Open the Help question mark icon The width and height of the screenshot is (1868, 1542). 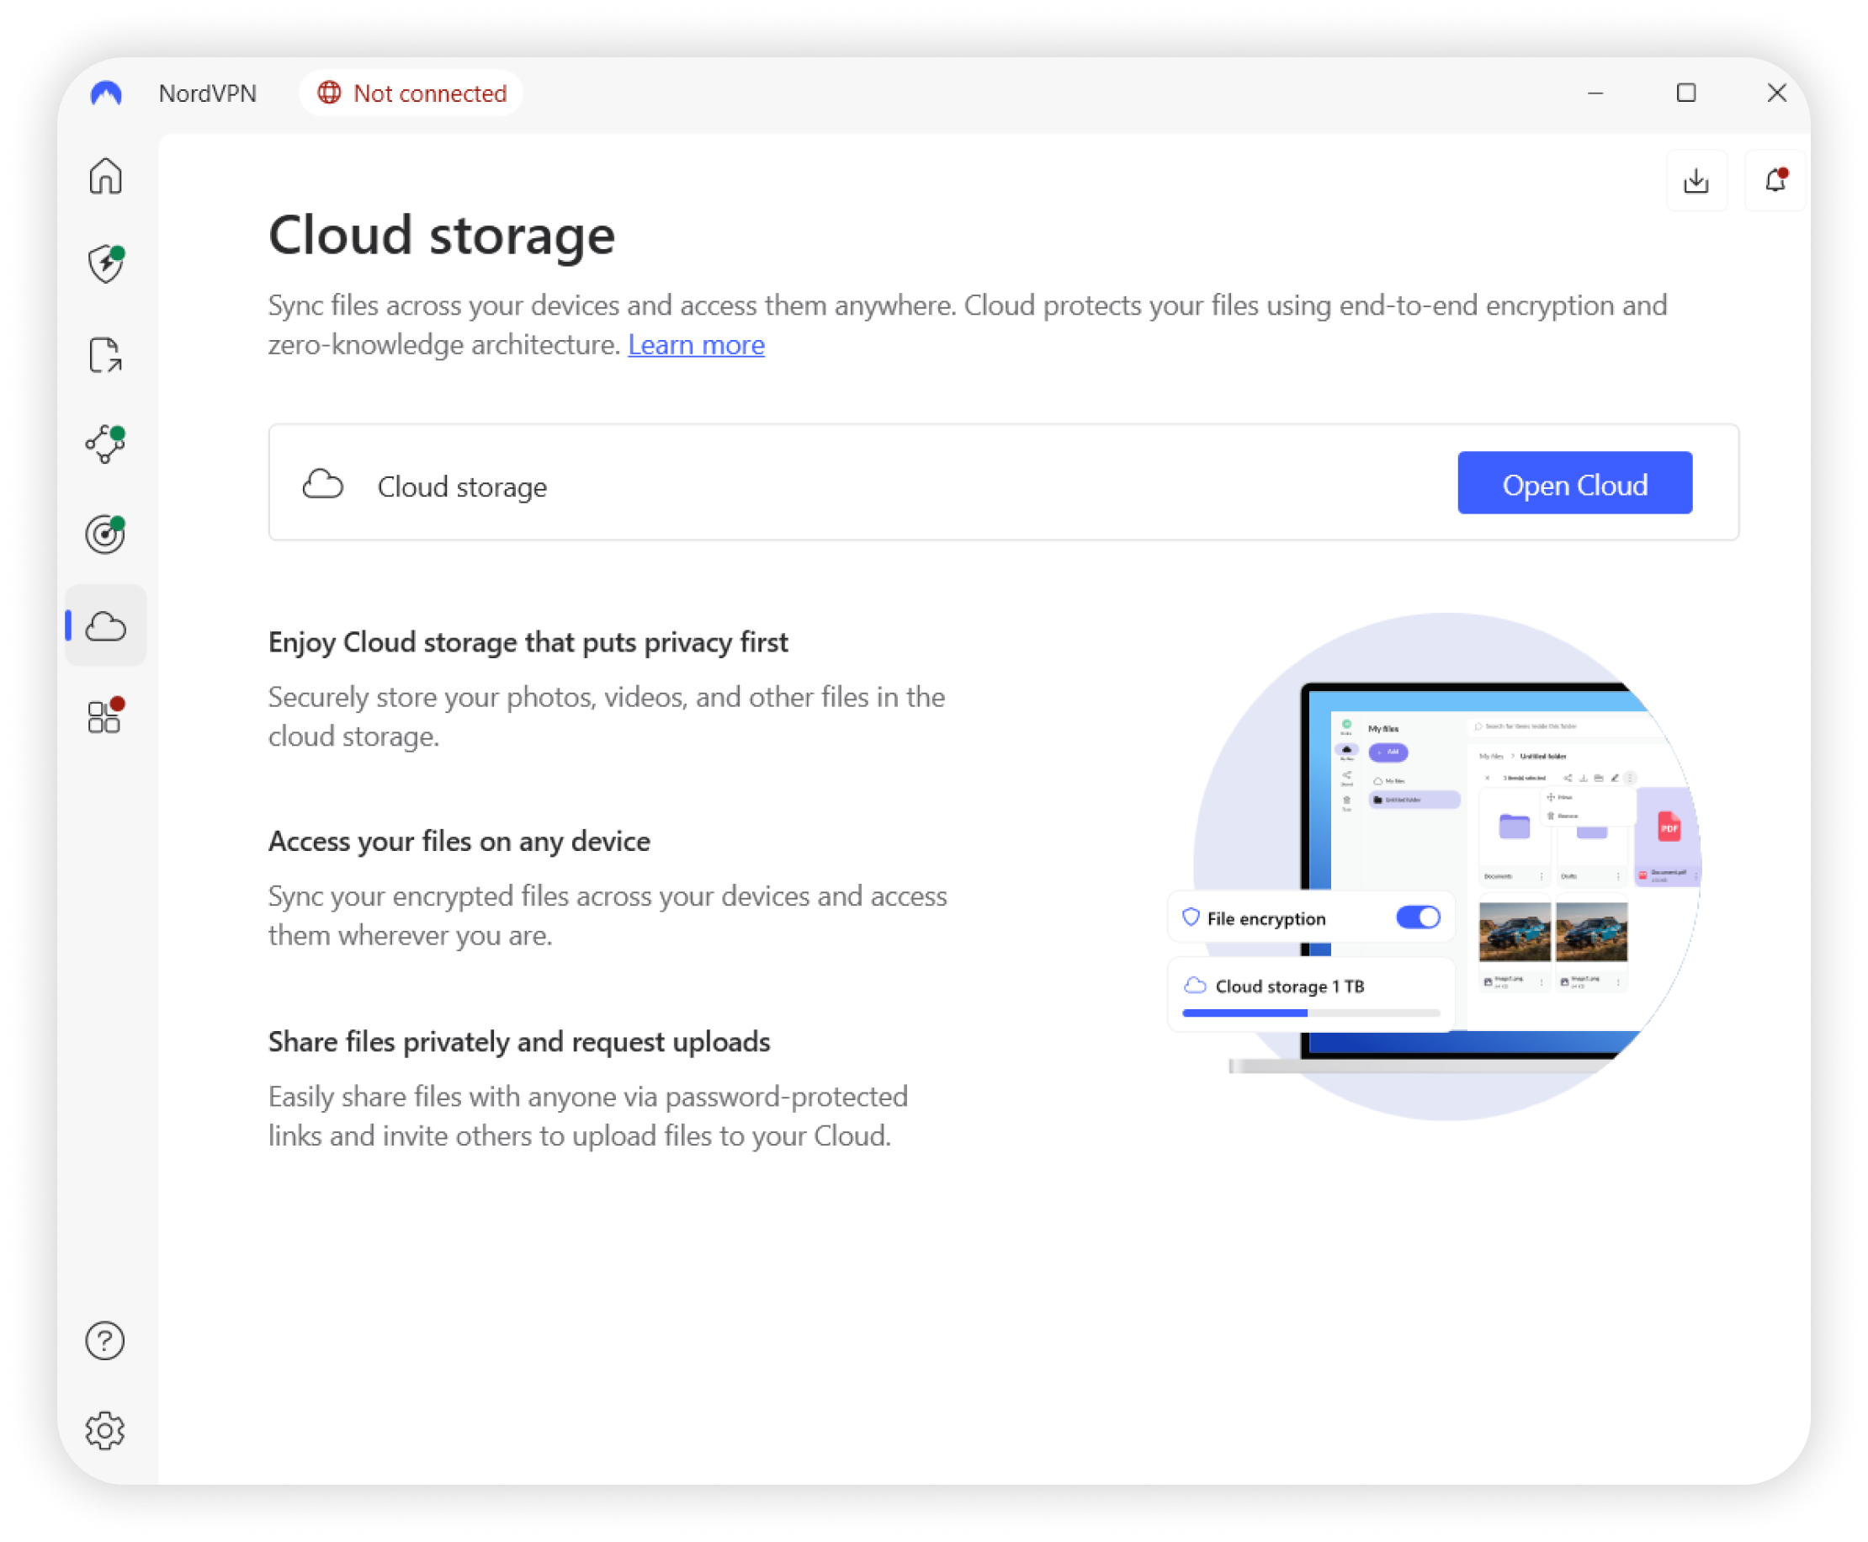click(105, 1340)
